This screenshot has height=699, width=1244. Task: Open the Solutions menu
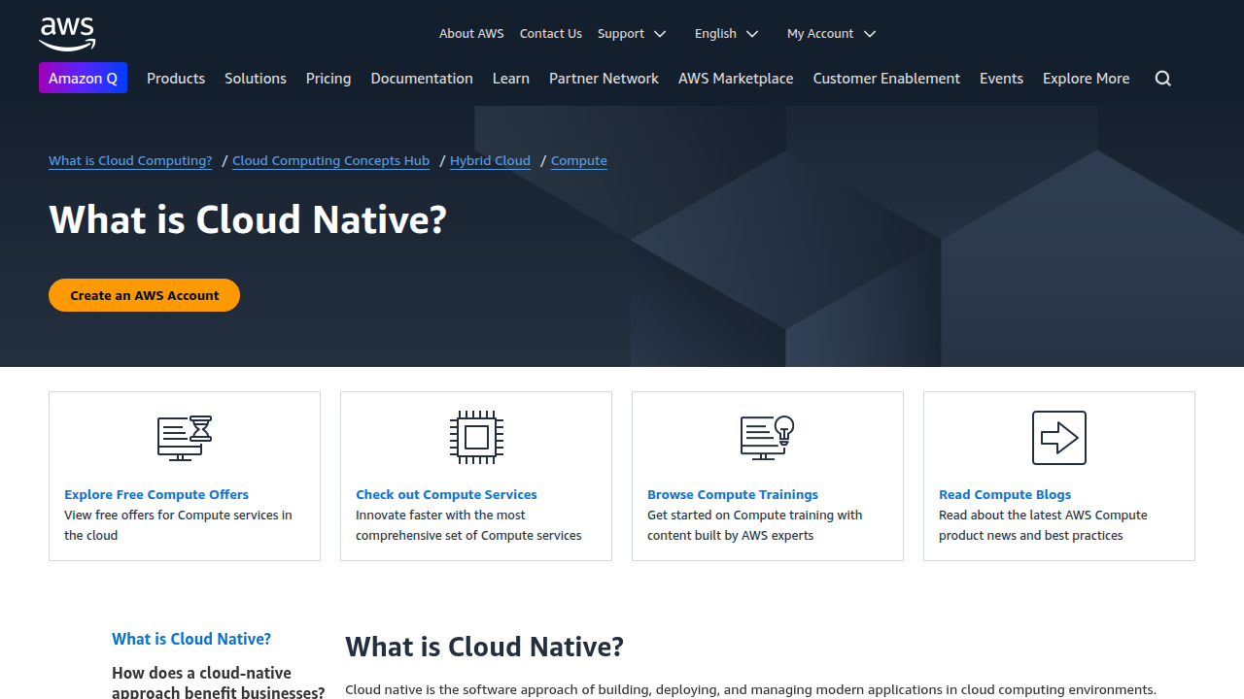tap(256, 79)
